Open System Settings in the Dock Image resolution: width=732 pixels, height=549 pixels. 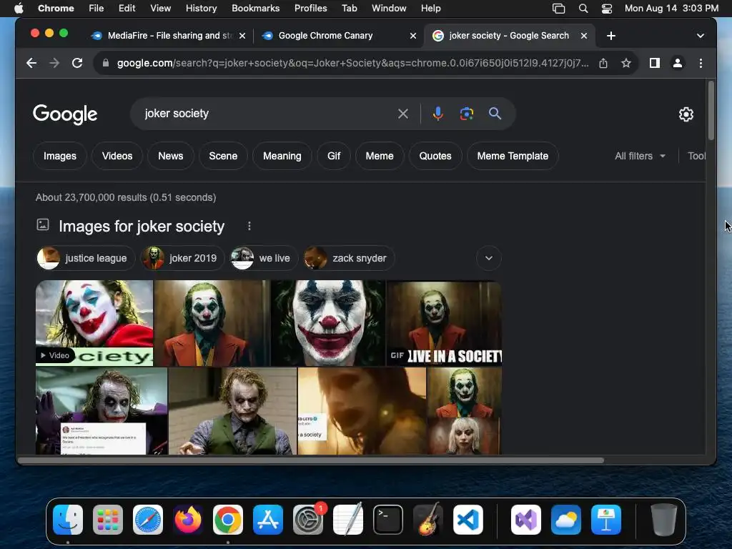click(x=308, y=520)
